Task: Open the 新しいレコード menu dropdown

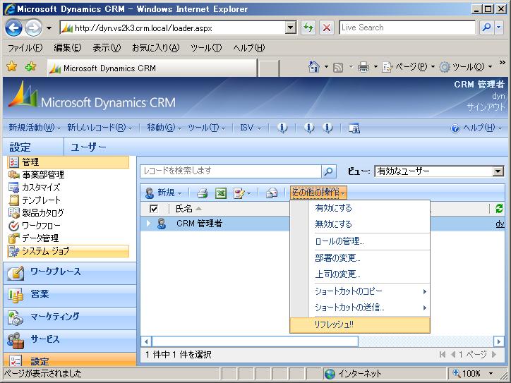Action: pos(100,128)
